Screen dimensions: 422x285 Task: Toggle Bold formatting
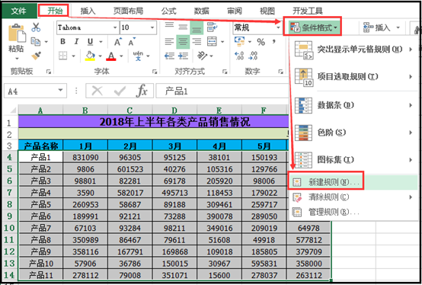(62, 42)
